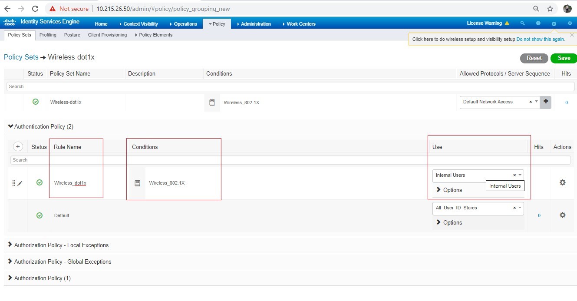The height and width of the screenshot is (301, 577).
Task: Focus the authentication rules Search field
Action: 290,160
